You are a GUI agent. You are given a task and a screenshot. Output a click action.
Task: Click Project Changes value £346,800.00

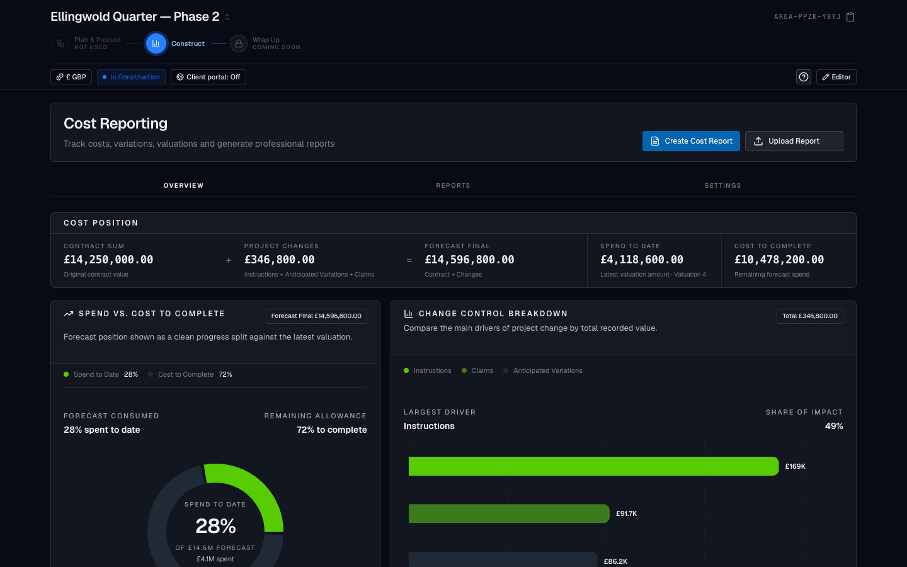[x=280, y=260]
